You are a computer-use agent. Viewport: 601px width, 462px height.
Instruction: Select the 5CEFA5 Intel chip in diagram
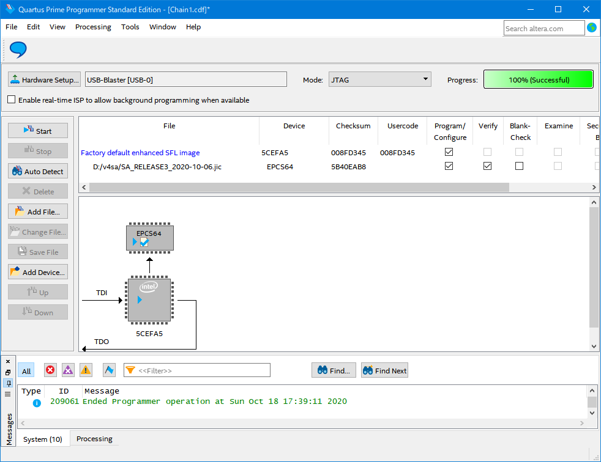click(149, 300)
